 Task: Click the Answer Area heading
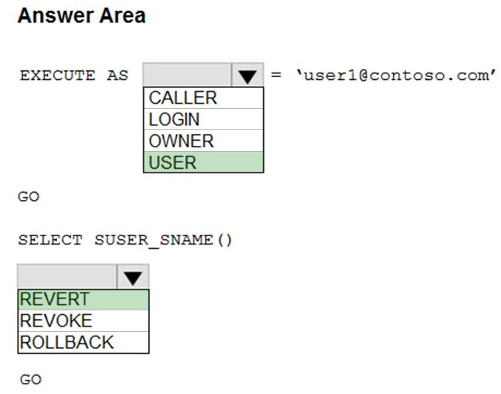(x=82, y=16)
